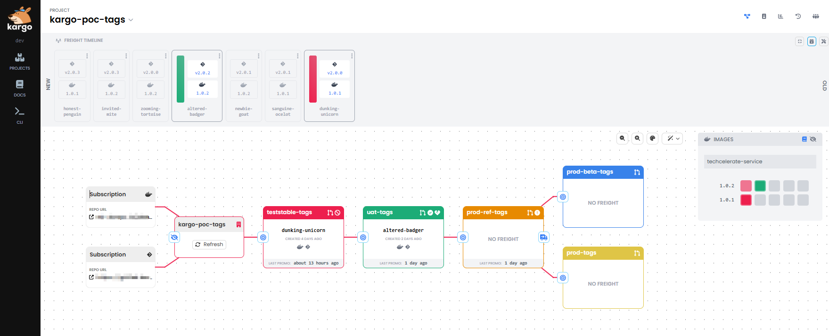Zoom in the pipeline graph
Screen dimensions: 829x336
[x=638, y=138]
